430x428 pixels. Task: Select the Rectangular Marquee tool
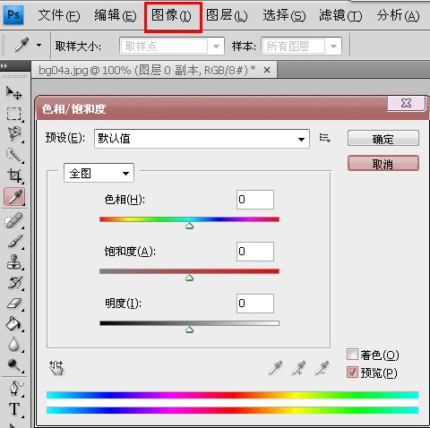tap(13, 114)
